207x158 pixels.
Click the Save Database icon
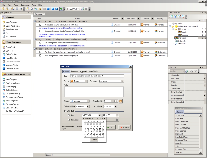pos(4,29)
